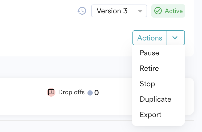
Task: Choose Retire in the Actions menu
Action: click(149, 68)
